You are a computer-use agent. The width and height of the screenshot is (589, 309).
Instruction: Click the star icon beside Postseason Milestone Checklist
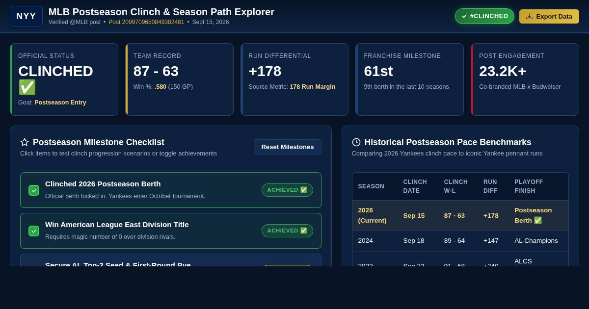click(25, 142)
